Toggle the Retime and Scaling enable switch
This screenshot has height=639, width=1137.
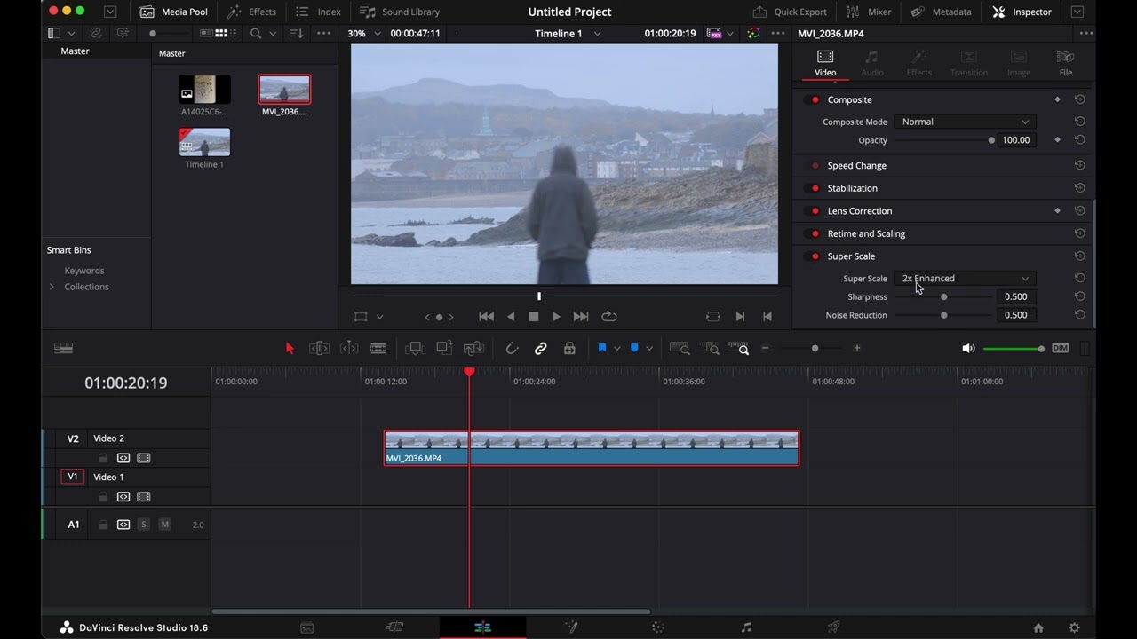[815, 233]
